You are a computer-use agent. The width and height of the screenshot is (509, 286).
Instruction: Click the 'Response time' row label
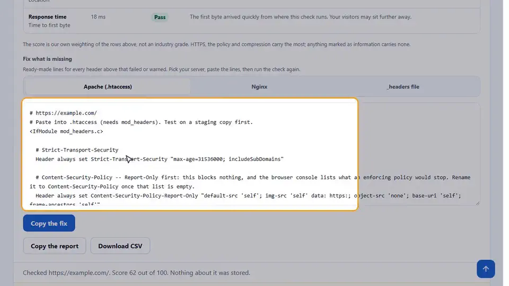pos(47,17)
